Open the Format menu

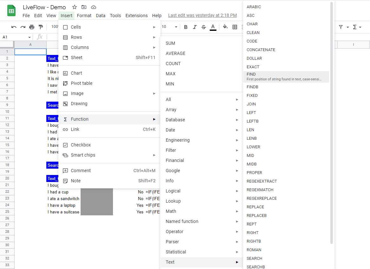coord(84,16)
